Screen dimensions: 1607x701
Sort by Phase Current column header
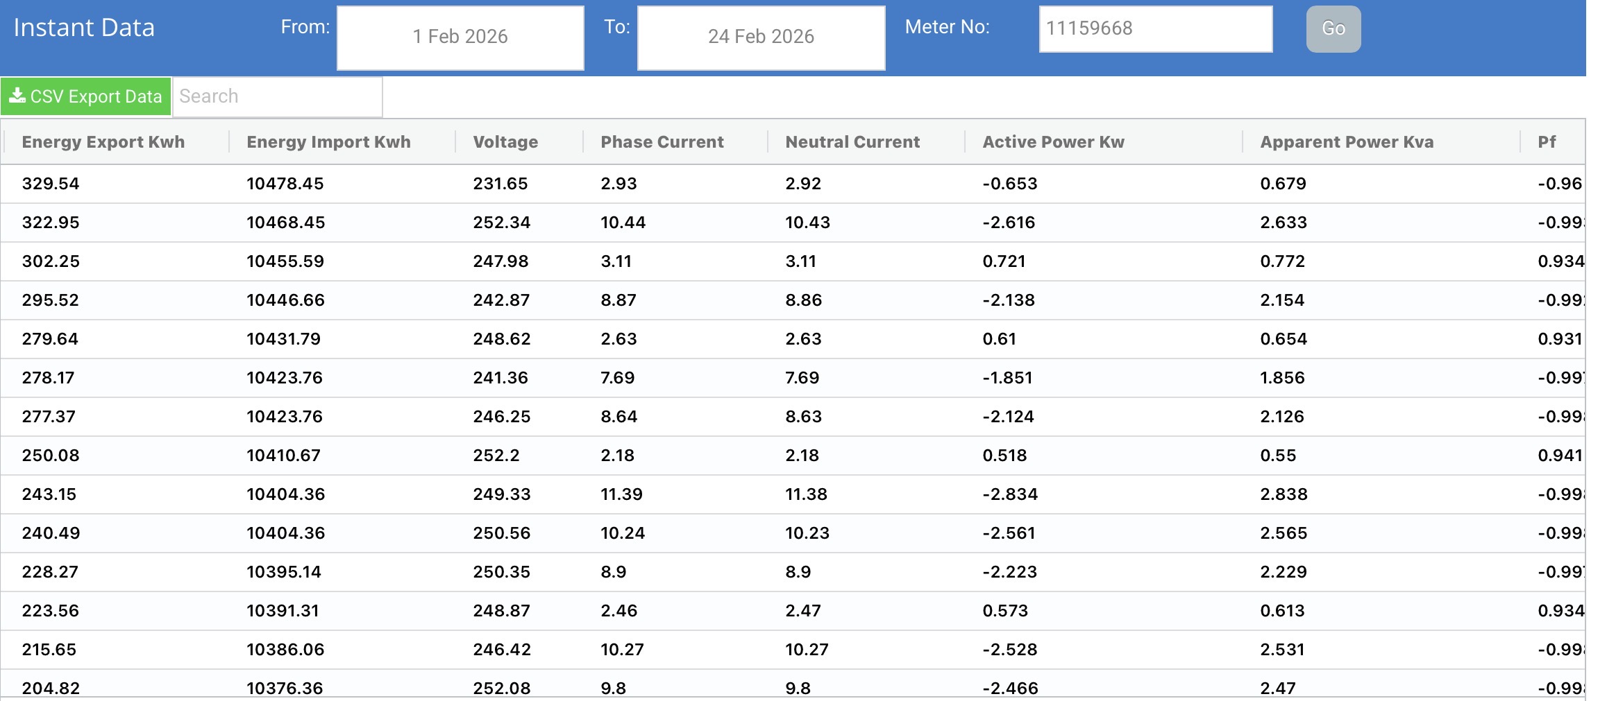[662, 142]
